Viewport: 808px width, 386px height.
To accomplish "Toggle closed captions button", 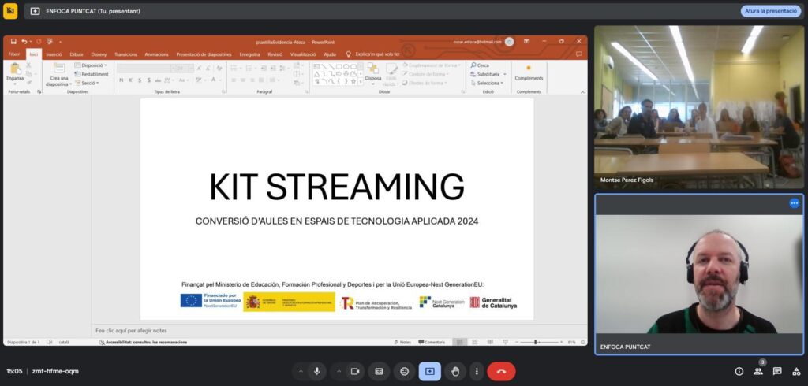I will click(379, 371).
